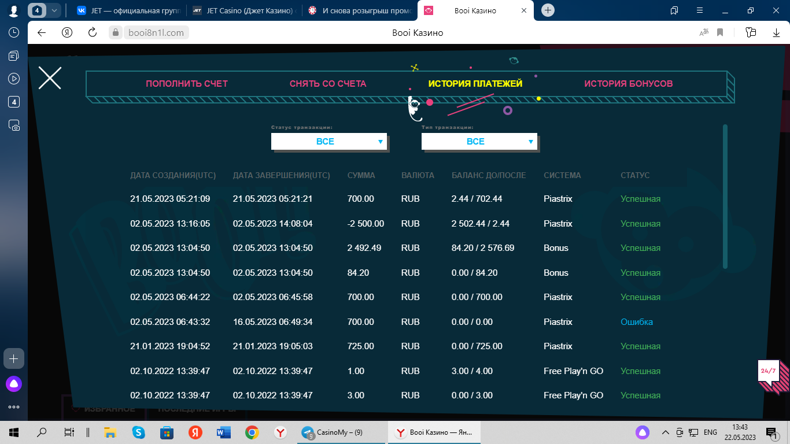Click the page translate icon
790x444 pixels.
(704, 32)
